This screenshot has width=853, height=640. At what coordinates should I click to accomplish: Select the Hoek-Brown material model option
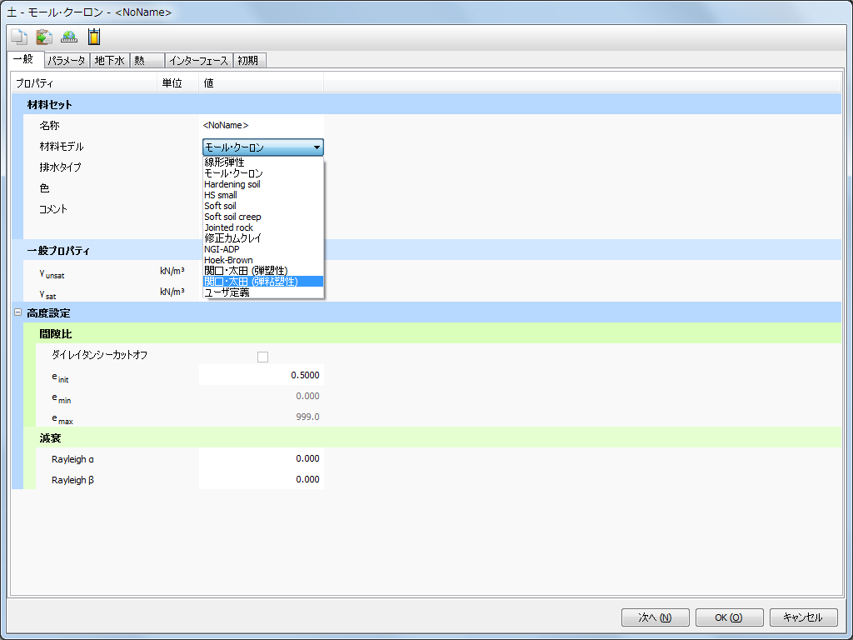[228, 260]
